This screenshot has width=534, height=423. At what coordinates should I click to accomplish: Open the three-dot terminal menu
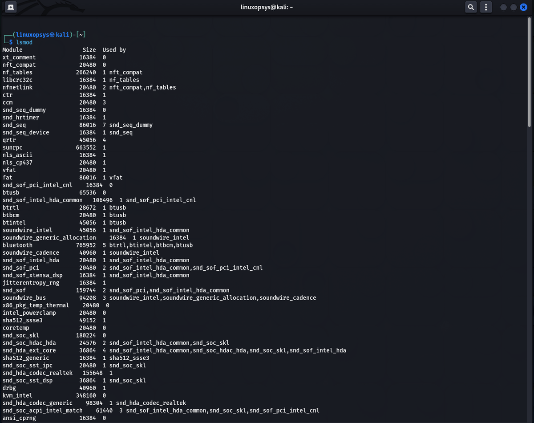(x=486, y=7)
